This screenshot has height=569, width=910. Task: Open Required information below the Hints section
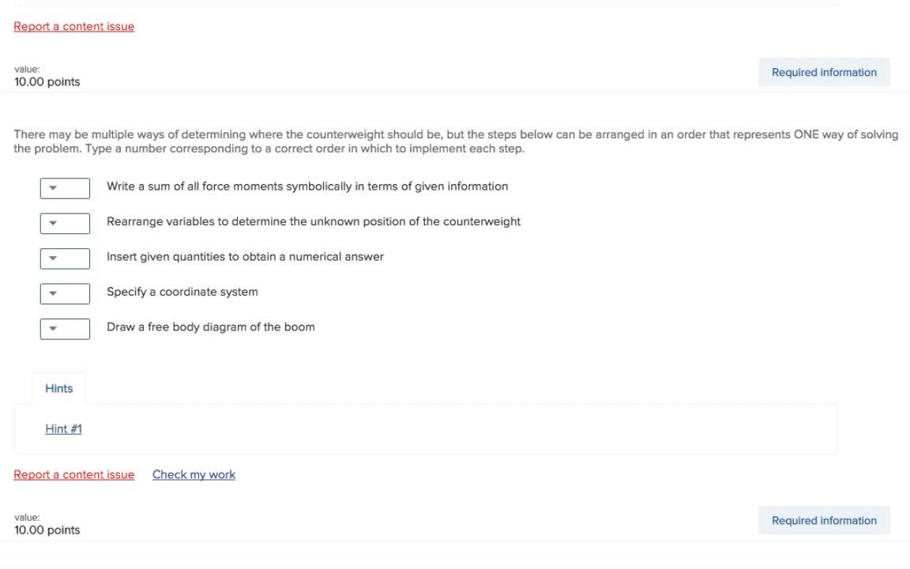[824, 521]
